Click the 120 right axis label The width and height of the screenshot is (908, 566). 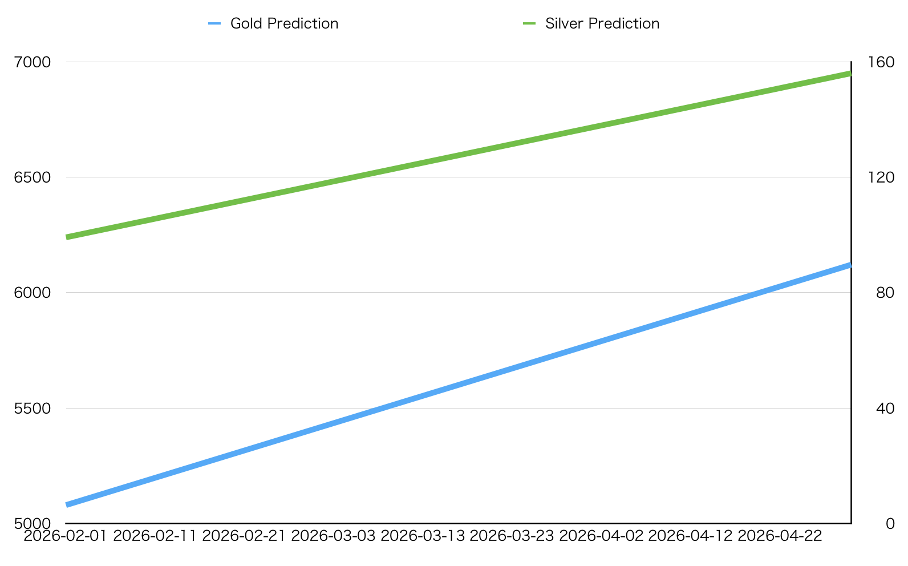pyautogui.click(x=881, y=177)
